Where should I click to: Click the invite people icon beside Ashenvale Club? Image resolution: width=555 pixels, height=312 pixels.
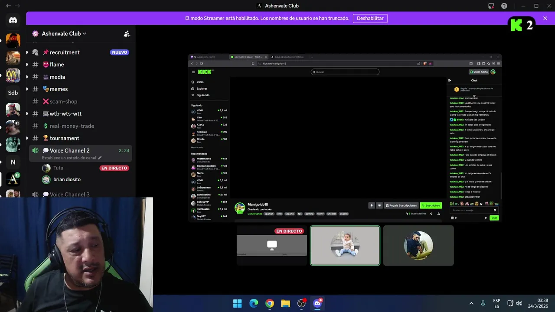click(x=127, y=33)
